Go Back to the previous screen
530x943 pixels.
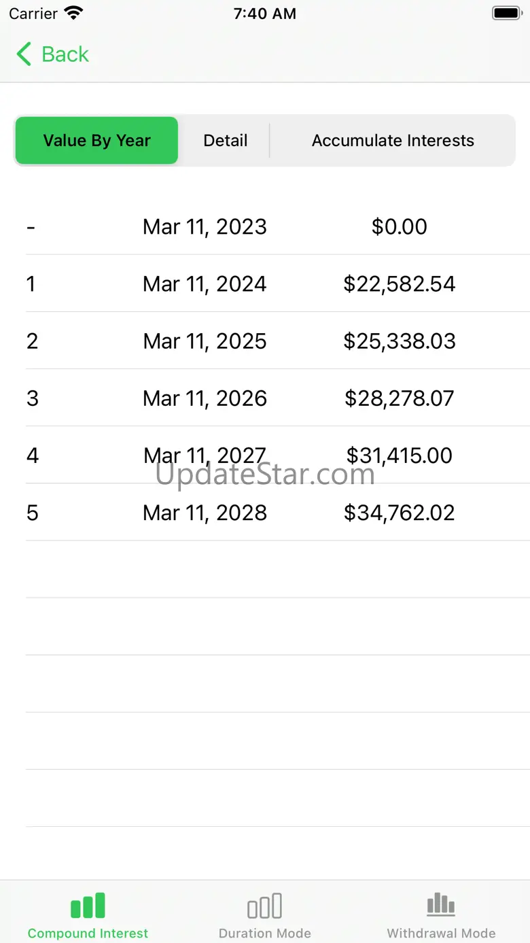click(x=65, y=54)
